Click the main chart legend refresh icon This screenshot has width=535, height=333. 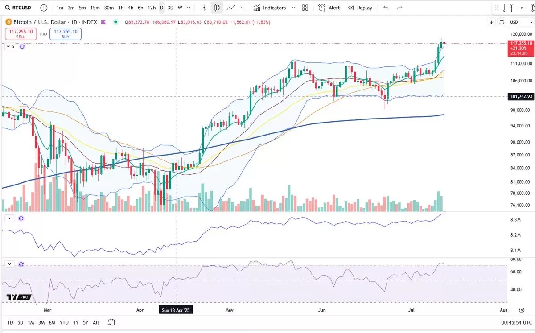[x=22, y=46]
